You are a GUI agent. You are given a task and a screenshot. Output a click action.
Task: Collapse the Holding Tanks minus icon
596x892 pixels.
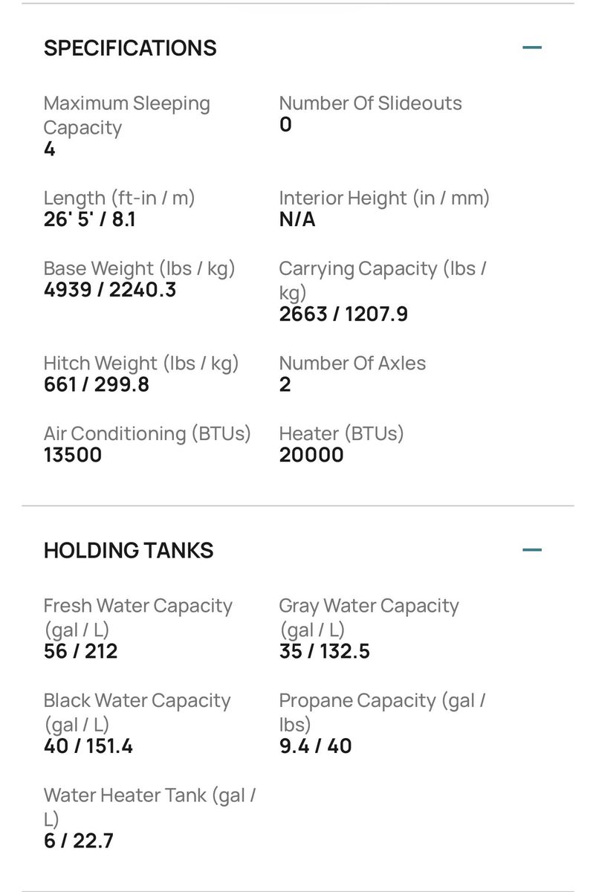pos(531,550)
